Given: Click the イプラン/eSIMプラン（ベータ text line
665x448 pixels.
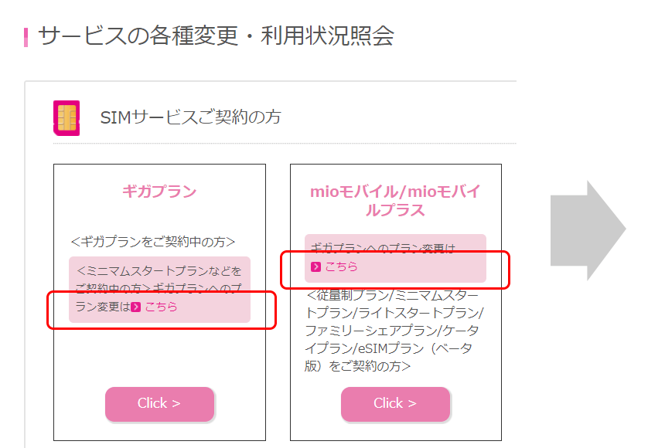Looking at the screenshot, I should tap(388, 348).
